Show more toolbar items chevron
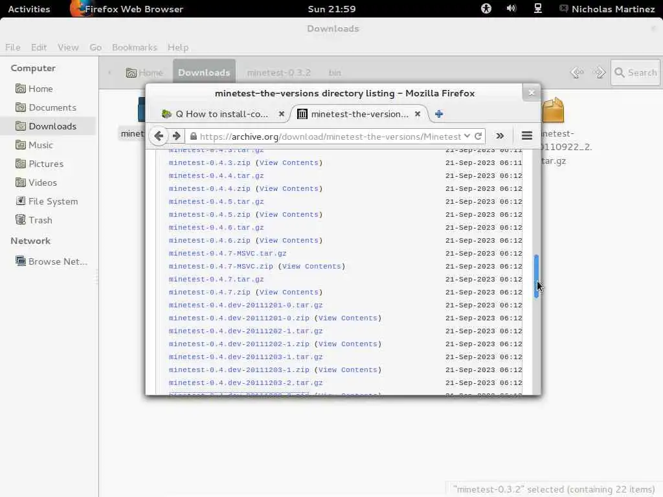 coord(499,136)
